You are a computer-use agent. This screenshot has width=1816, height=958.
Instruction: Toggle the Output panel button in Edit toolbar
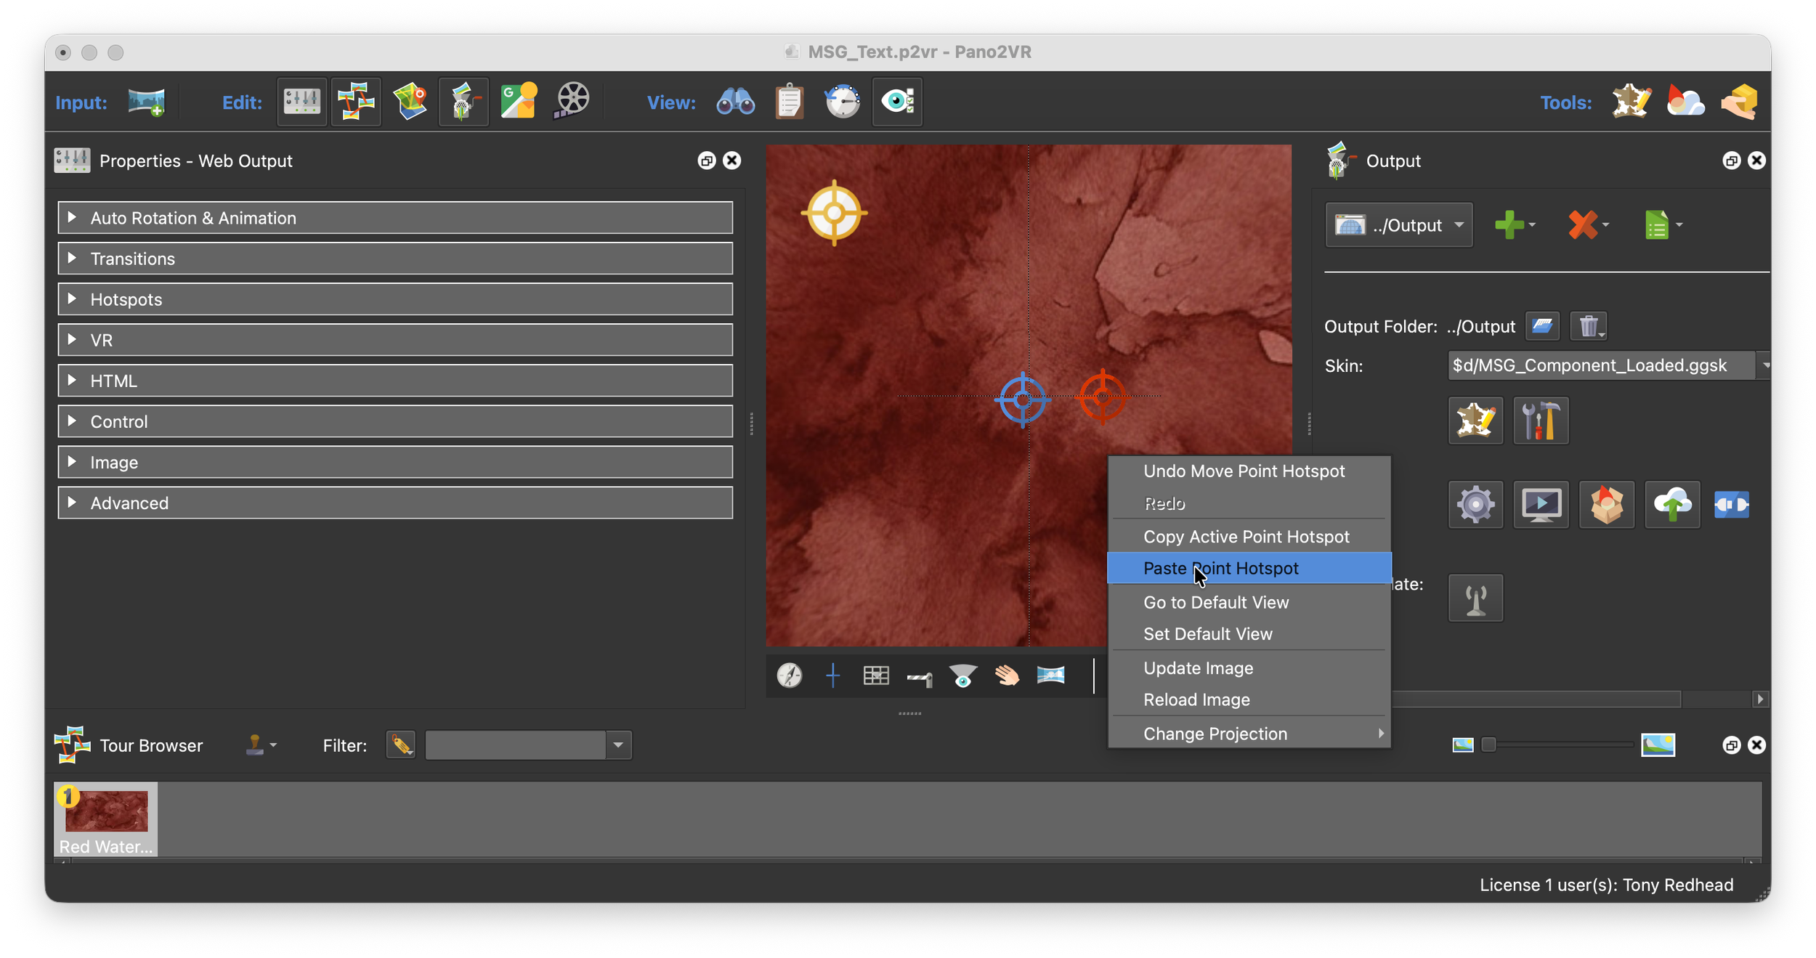[x=463, y=102]
